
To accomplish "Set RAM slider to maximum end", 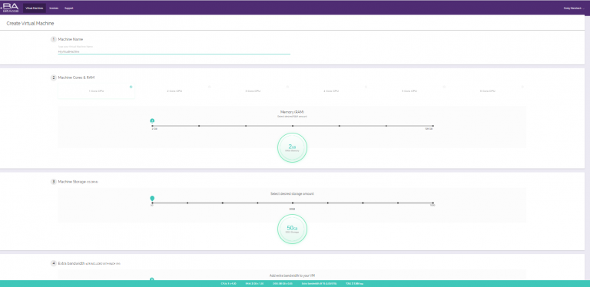I will tap(433, 126).
